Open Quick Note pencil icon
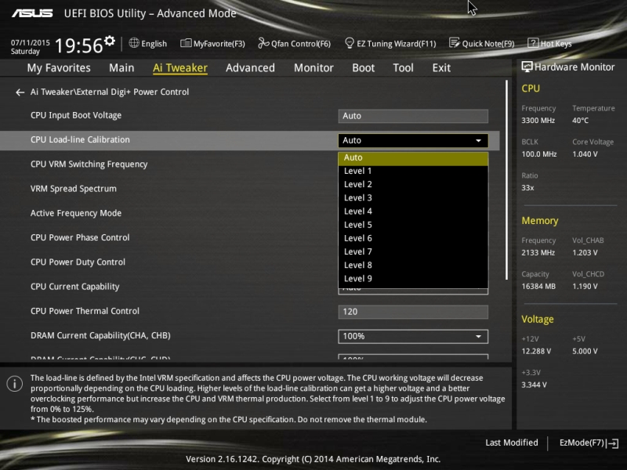627x470 pixels. coord(455,43)
